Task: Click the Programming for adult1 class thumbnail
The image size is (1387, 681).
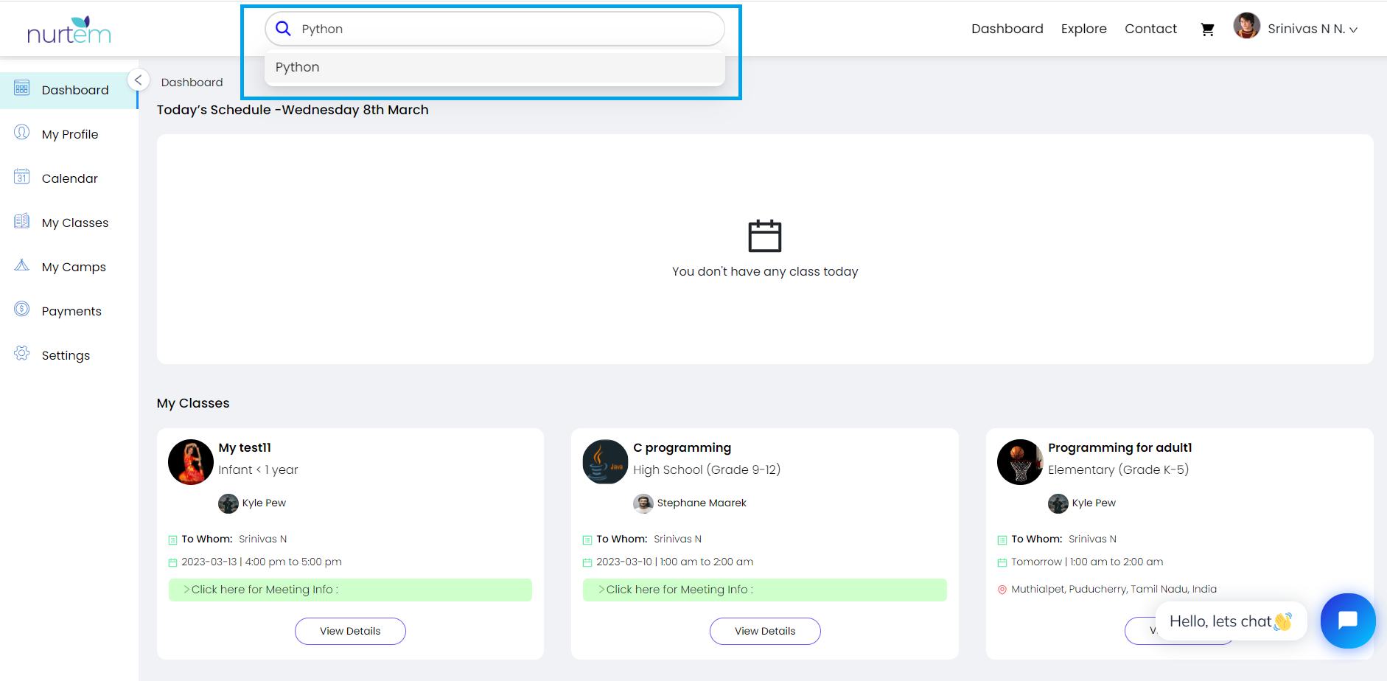Action: tap(1019, 462)
